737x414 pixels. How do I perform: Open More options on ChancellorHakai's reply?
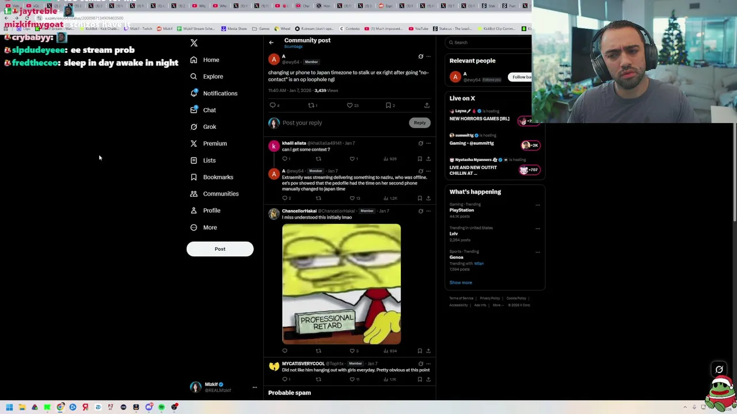click(428, 211)
